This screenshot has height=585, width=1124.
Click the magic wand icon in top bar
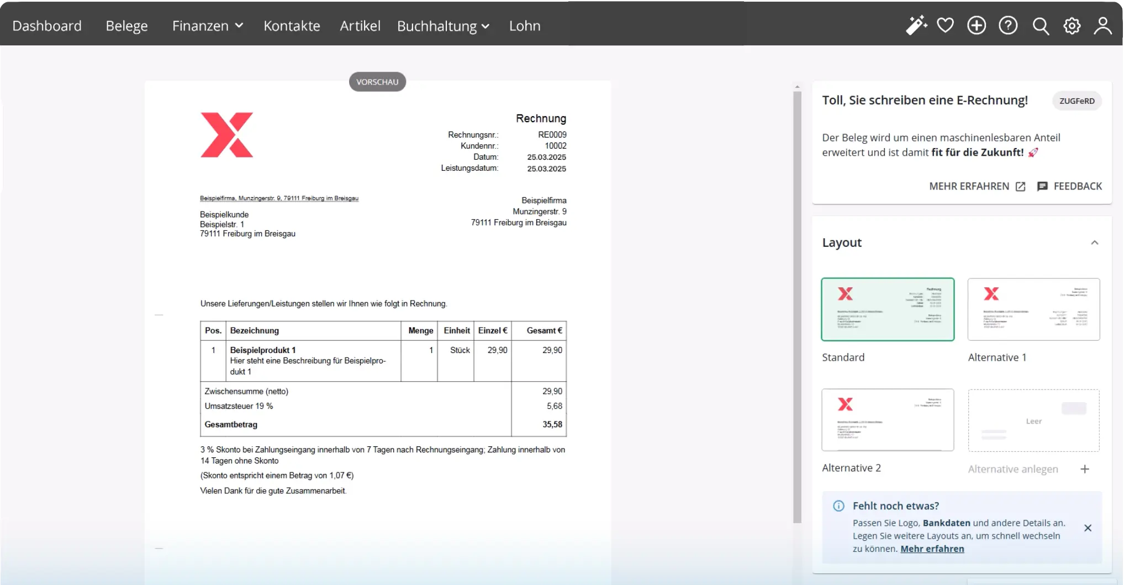pyautogui.click(x=916, y=25)
